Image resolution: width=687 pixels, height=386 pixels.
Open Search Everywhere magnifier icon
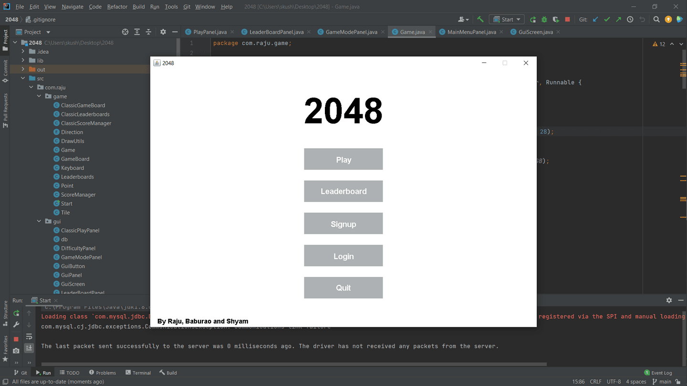pyautogui.click(x=656, y=20)
